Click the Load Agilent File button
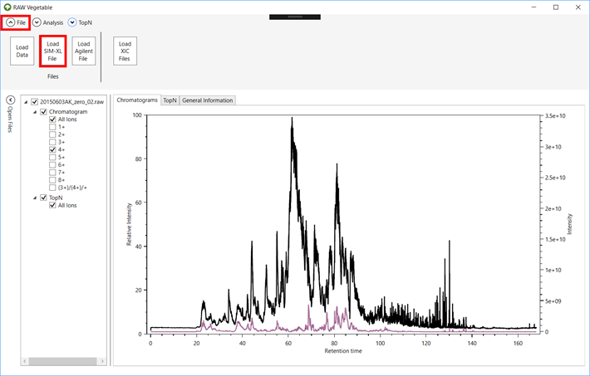 coord(84,51)
